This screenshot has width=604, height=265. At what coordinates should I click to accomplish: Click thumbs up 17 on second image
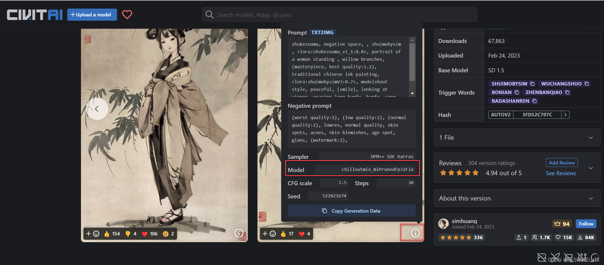coord(287,234)
